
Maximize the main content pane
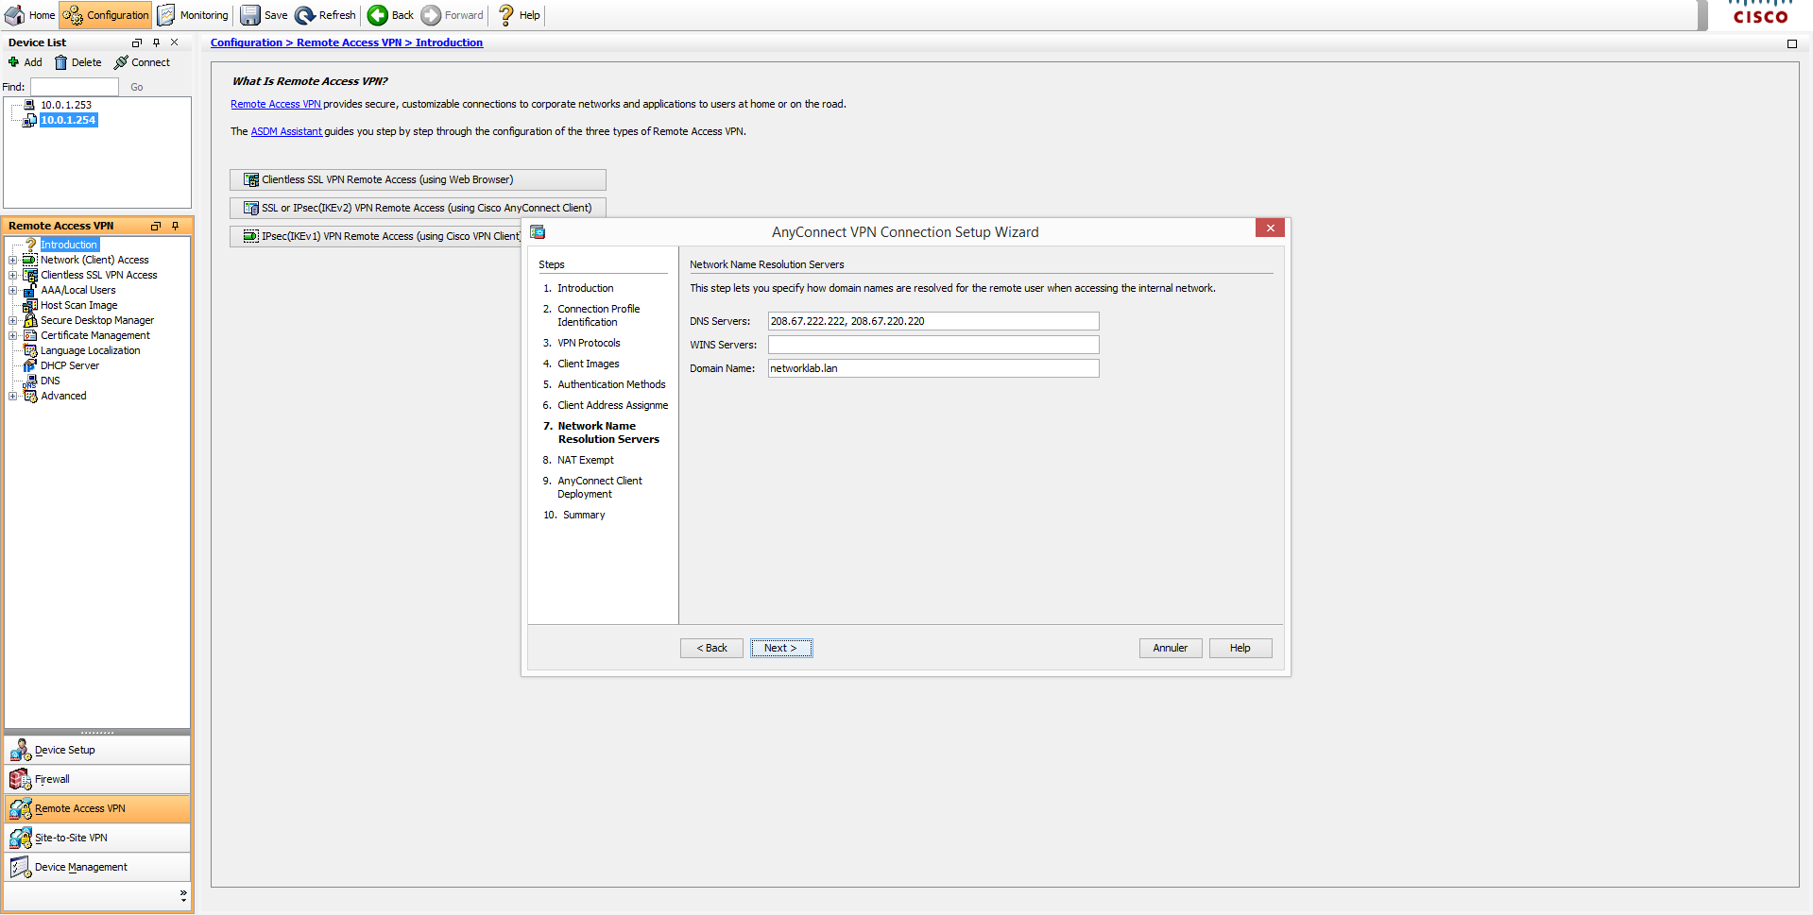click(1792, 43)
